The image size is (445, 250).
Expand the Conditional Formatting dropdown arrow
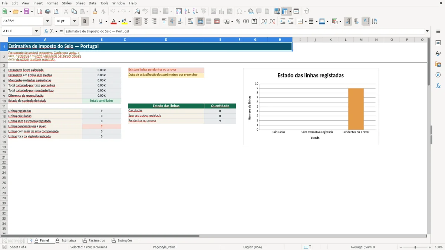(340, 21)
